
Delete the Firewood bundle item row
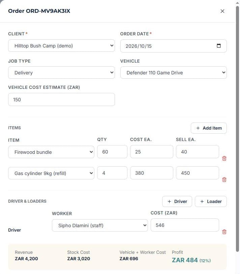[224, 158]
